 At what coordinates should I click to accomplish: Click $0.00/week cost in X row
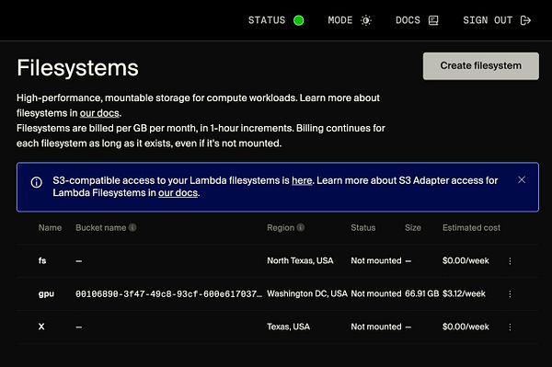point(466,327)
